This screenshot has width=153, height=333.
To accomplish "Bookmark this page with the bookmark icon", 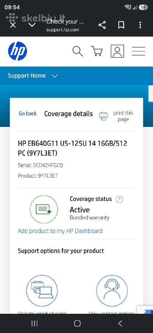I will (121, 25).
